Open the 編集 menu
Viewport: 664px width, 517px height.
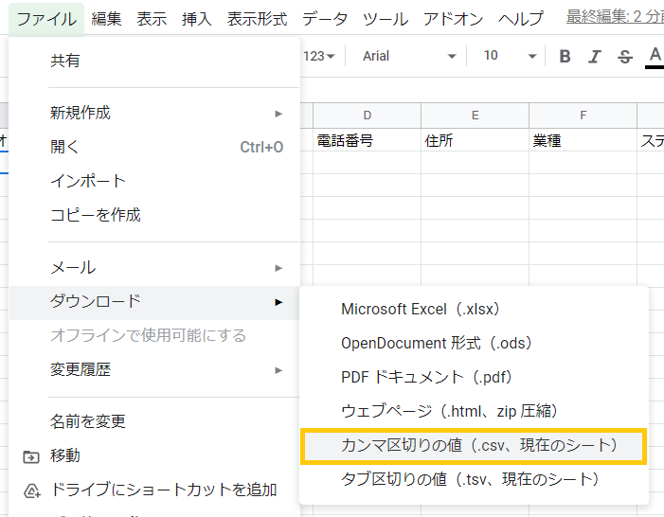coord(107,19)
